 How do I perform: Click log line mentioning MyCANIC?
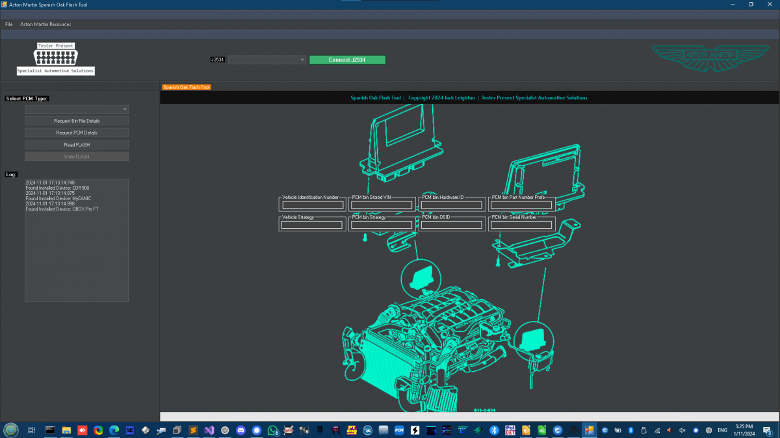pyautogui.click(x=58, y=198)
